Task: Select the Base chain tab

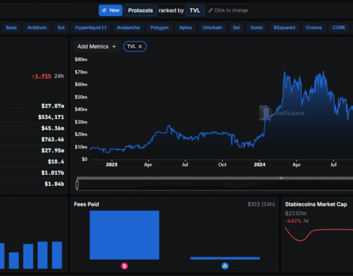Action: tap(11, 28)
